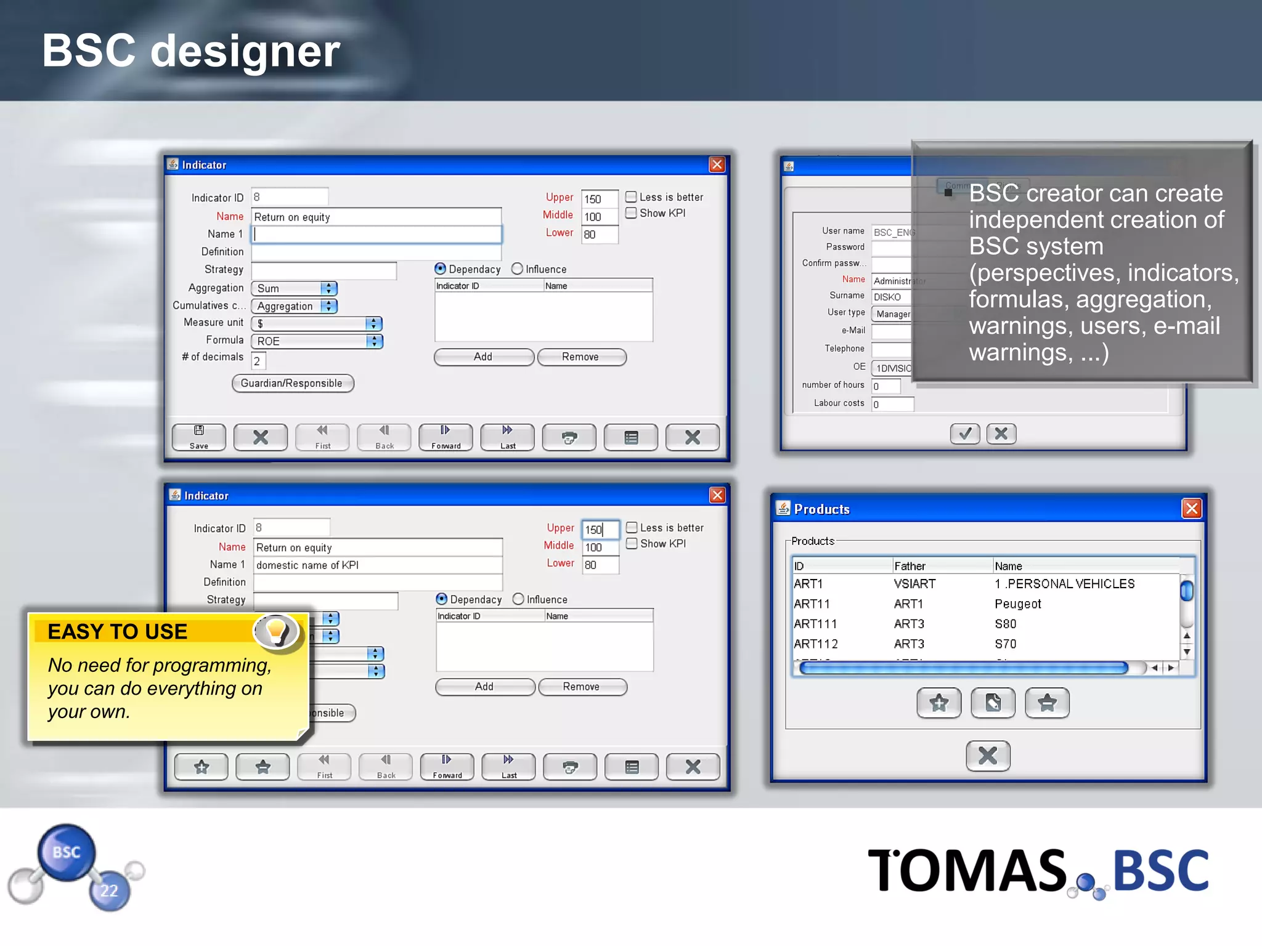The height and width of the screenshot is (946, 1262).
Task: Click the exit X button in top Indicator toolbar
Action: [693, 437]
